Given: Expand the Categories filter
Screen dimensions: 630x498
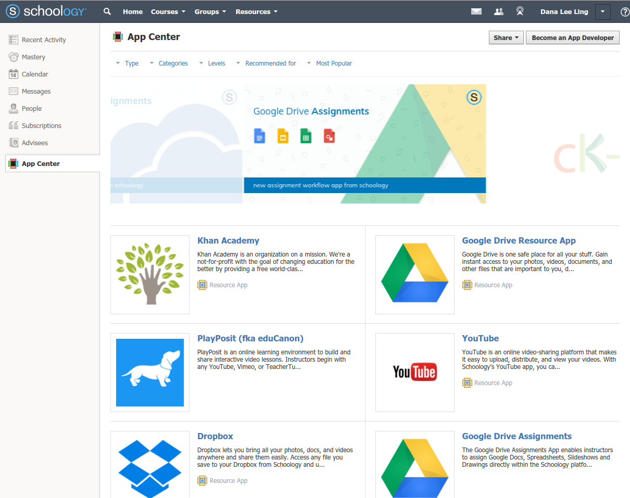Looking at the screenshot, I should (x=169, y=63).
